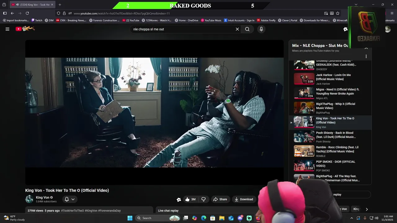Open the Firefox sidebar toggle icon
The height and width of the screenshot is (223, 397).
[x=5, y=13]
